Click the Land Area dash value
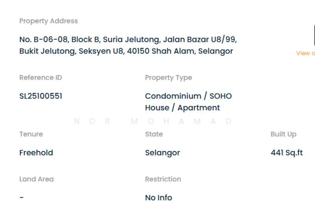The height and width of the screenshot is (210, 315). point(22,197)
